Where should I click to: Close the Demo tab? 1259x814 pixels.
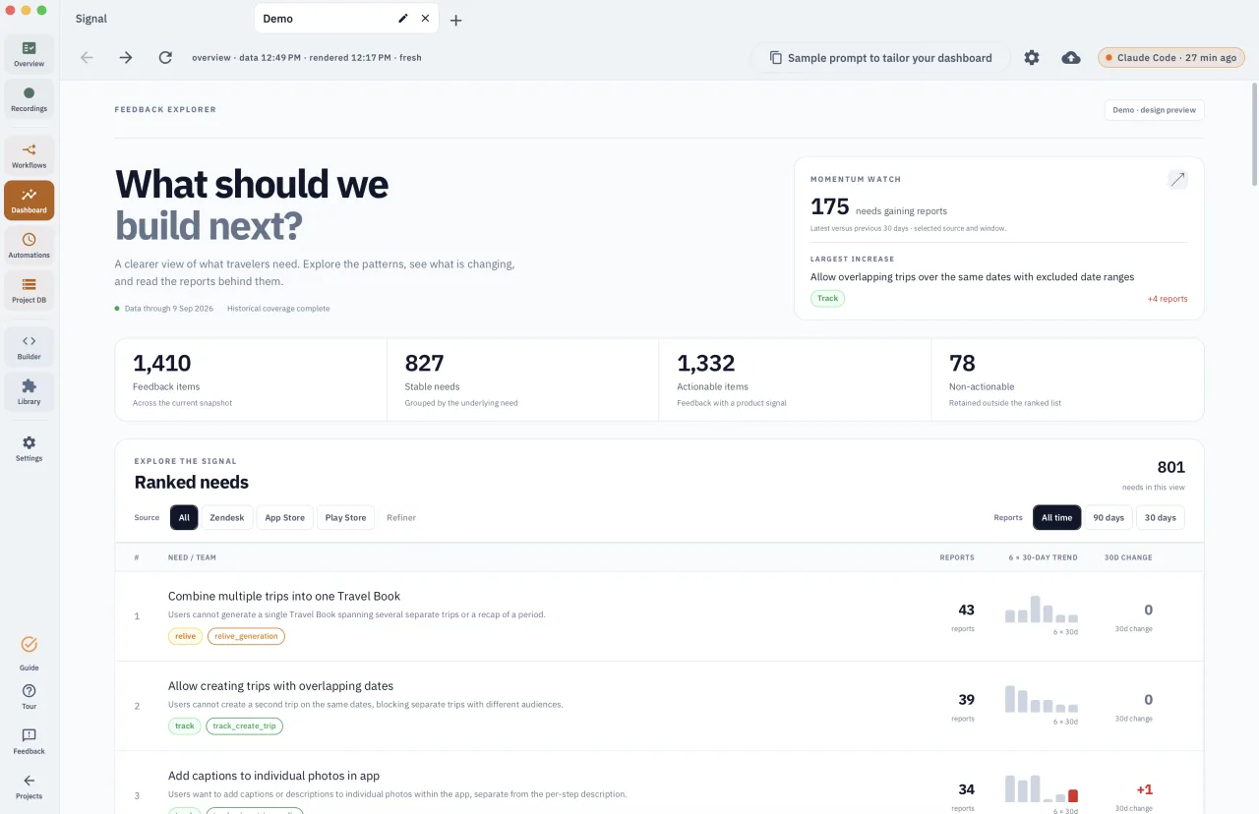point(425,19)
